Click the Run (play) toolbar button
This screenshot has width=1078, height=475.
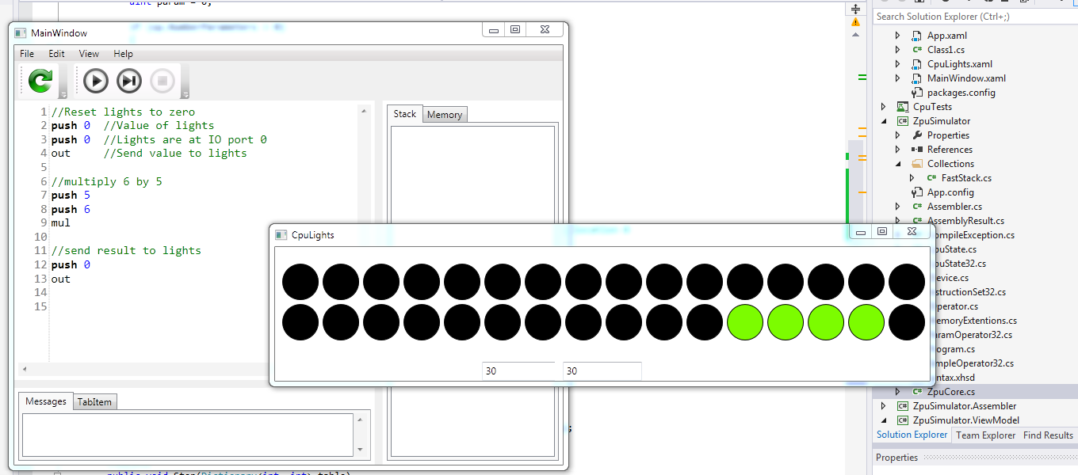(96, 81)
